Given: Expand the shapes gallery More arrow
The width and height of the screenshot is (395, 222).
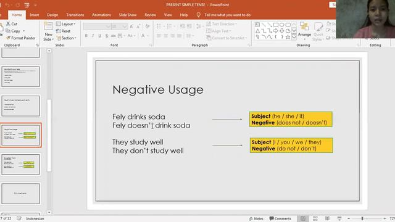Looking at the screenshot, I should (294, 37).
